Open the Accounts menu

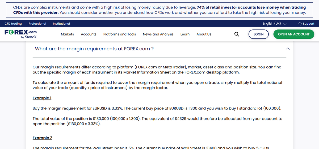[x=89, y=34]
